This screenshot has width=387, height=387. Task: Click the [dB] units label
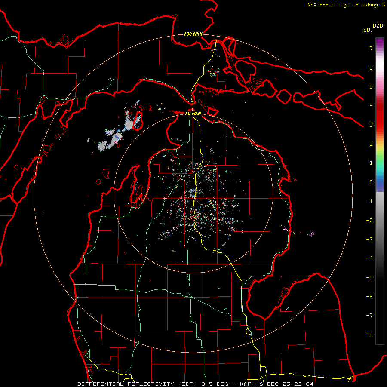[x=367, y=30]
